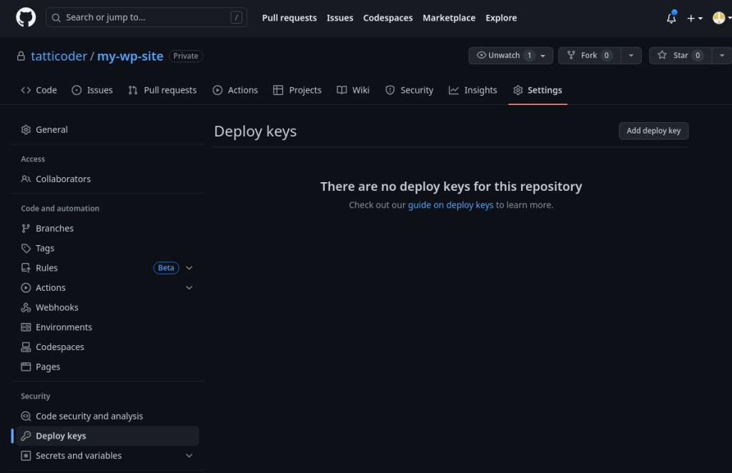The width and height of the screenshot is (732, 473).
Task: Click the Beta badge next to Rules
Action: 166,268
